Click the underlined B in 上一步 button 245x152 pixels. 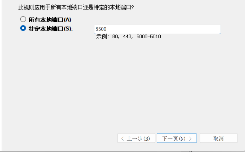[147, 139]
